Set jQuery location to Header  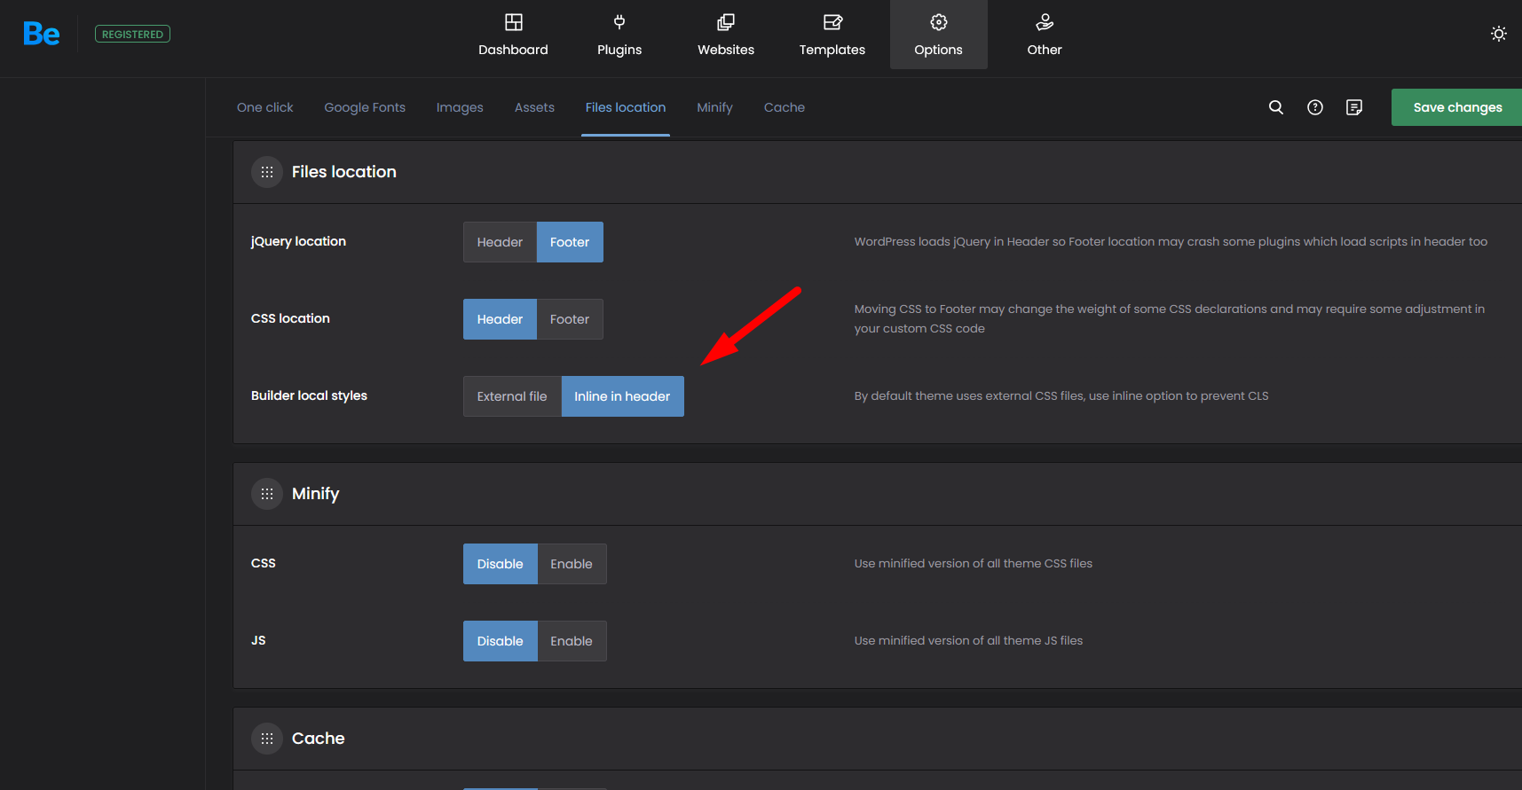500,242
